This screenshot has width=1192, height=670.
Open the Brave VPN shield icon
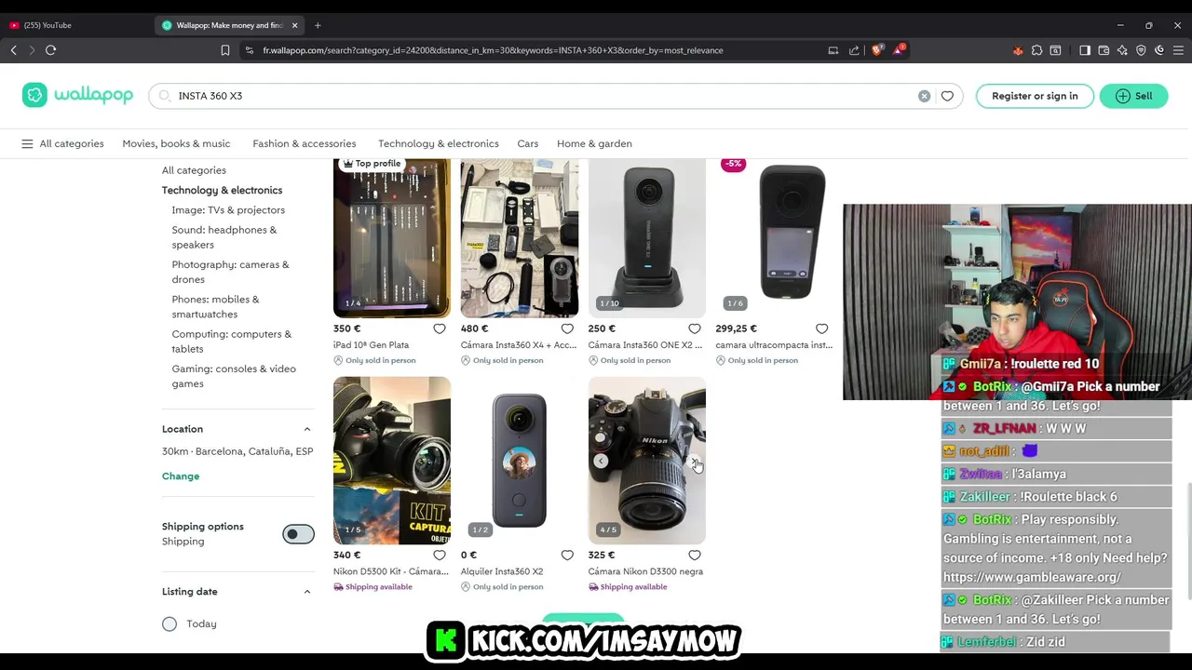[1141, 50]
